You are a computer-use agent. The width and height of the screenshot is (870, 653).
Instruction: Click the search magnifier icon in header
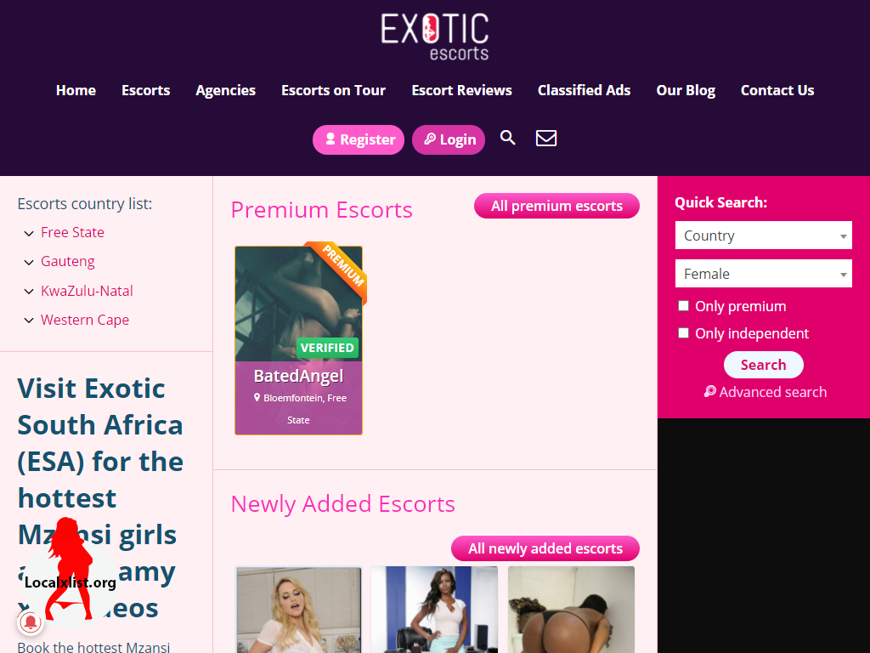(x=508, y=138)
